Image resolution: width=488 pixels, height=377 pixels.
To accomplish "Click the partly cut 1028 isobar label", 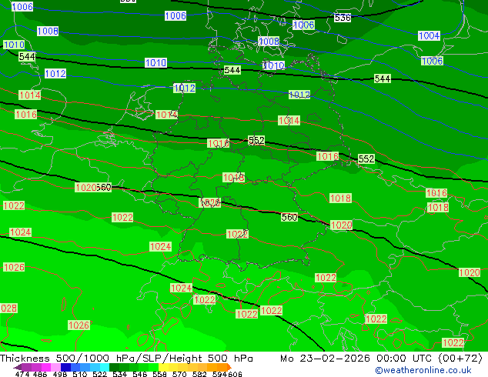I will point(8,309).
